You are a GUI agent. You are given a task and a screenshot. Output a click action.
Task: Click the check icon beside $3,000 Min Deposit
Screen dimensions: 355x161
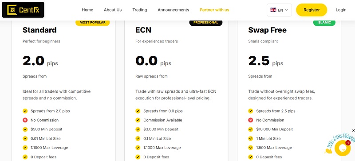pyautogui.click(x=138, y=130)
